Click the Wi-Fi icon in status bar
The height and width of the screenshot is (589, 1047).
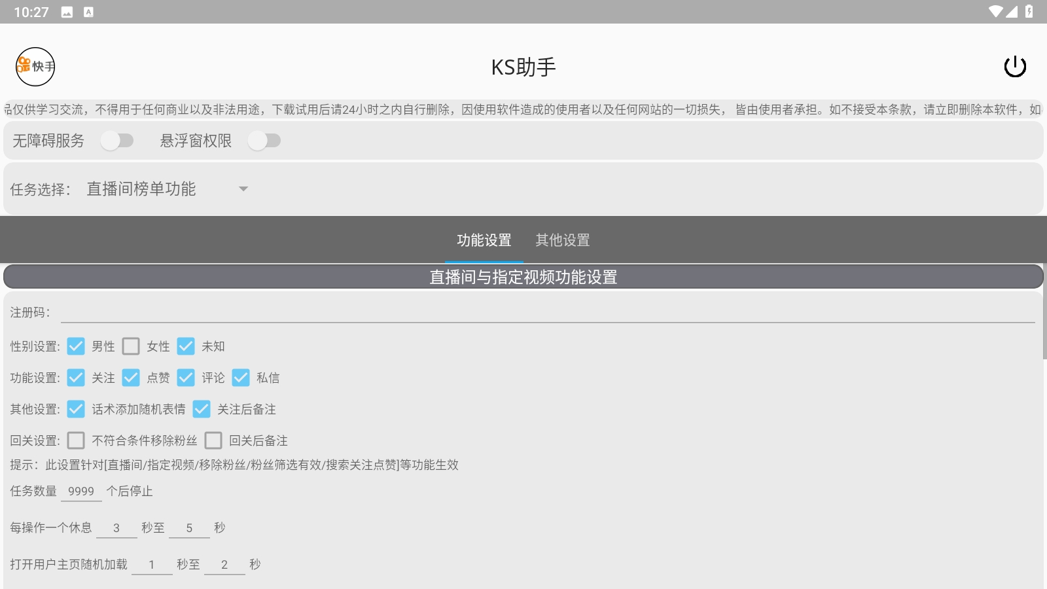(997, 10)
